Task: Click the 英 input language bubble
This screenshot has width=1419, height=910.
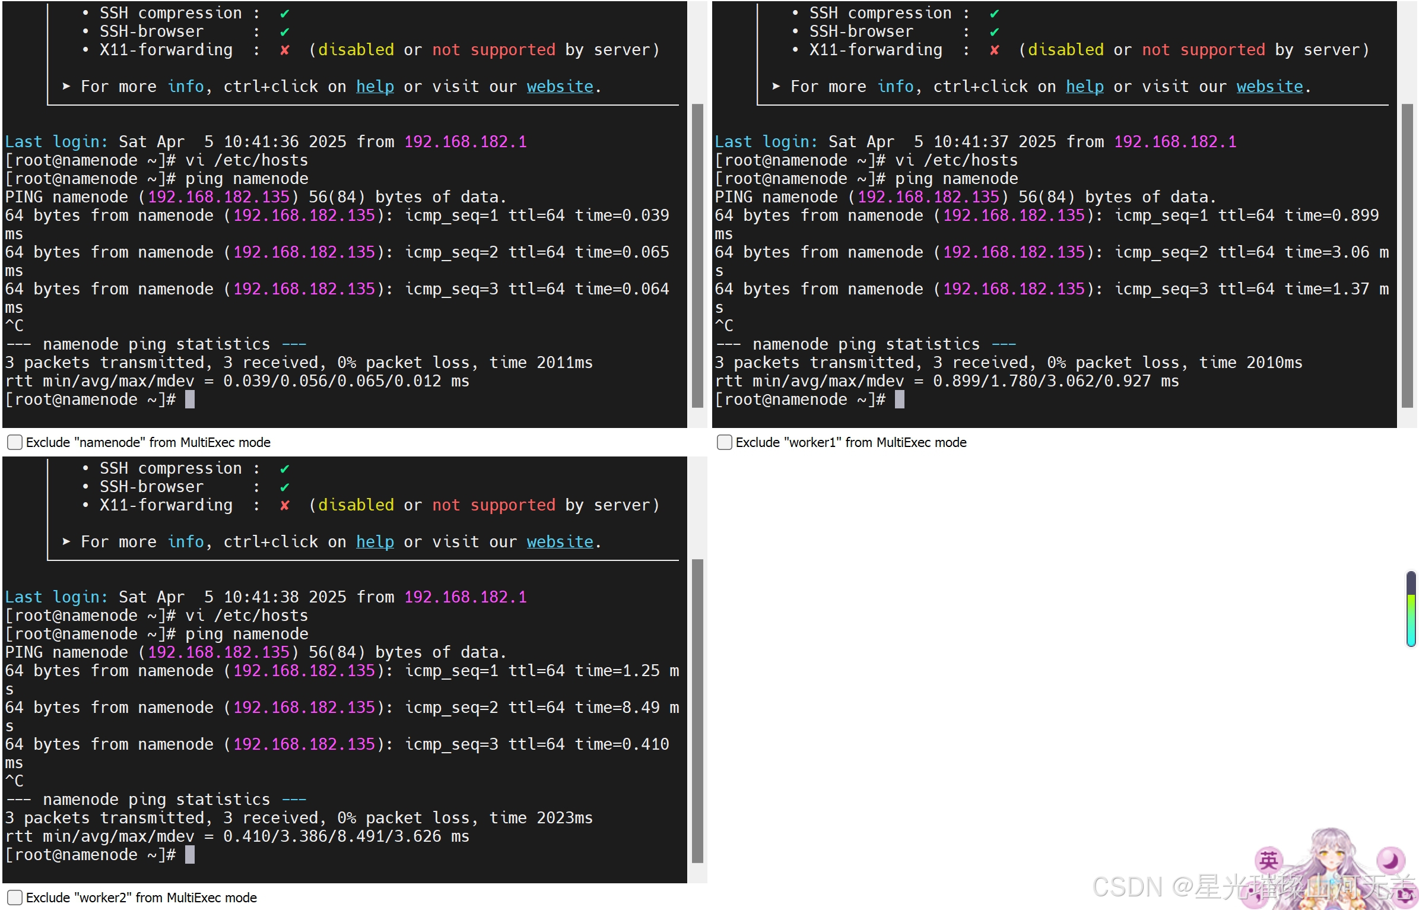Action: 1269,860
